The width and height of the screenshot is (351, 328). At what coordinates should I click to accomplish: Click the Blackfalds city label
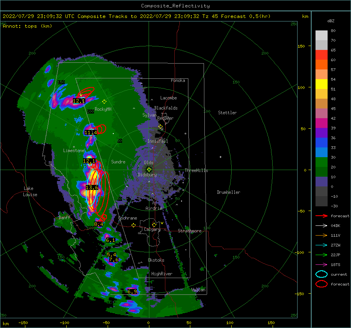[166, 108]
